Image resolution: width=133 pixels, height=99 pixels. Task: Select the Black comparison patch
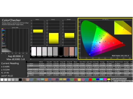pos(61,51)
